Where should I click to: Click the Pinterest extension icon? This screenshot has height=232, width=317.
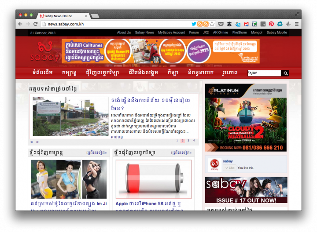[x=271, y=24]
